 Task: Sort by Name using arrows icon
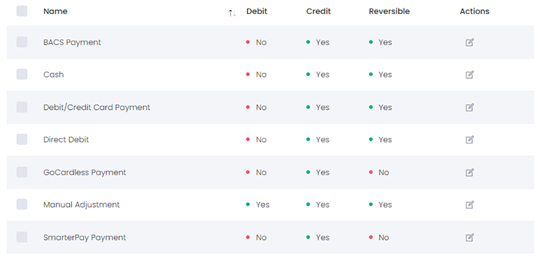(x=232, y=13)
